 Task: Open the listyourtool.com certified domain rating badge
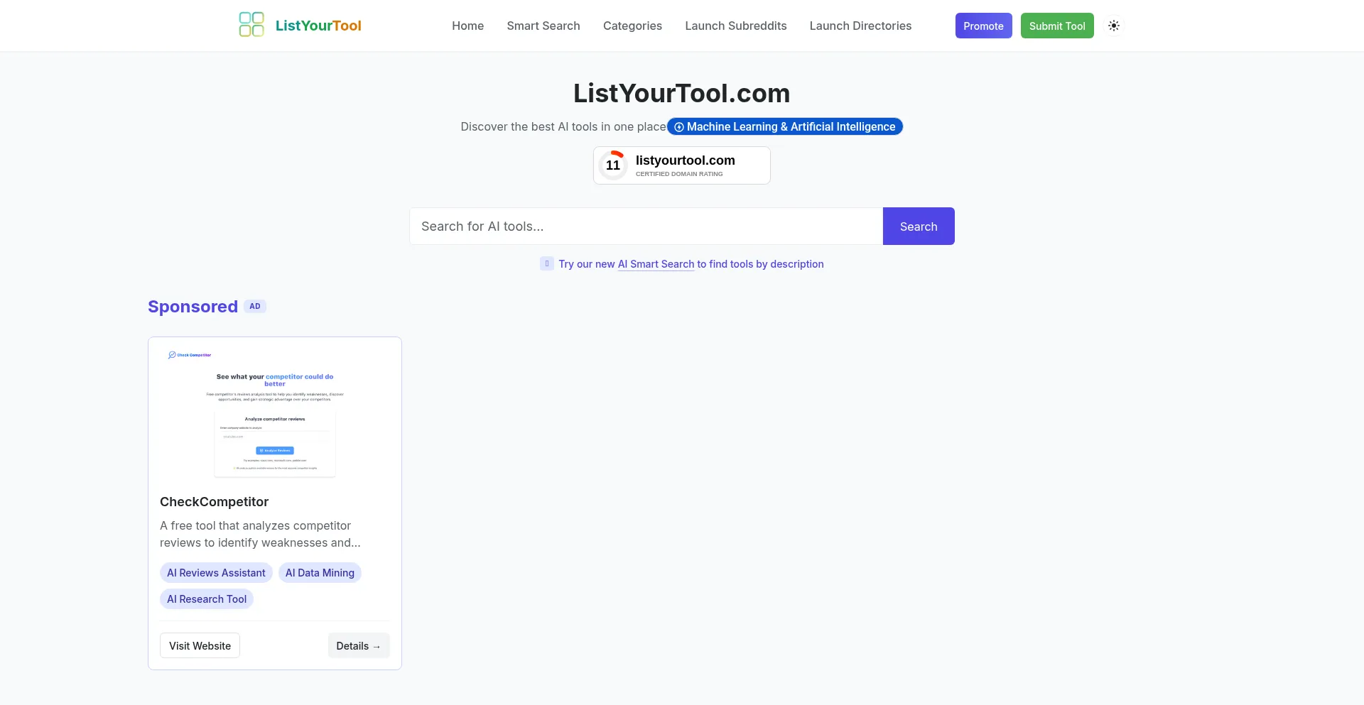(682, 165)
